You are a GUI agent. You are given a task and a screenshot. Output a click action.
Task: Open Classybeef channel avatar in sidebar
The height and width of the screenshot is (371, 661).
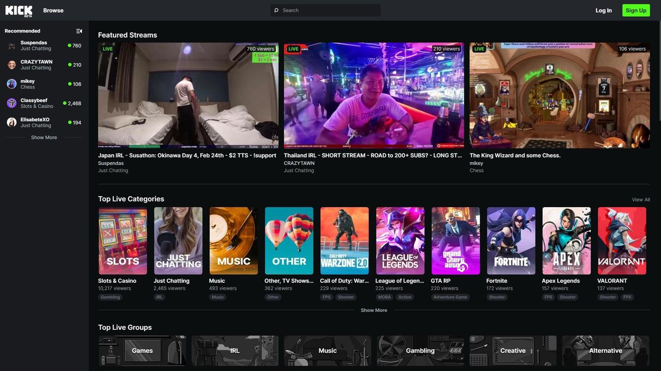point(11,103)
